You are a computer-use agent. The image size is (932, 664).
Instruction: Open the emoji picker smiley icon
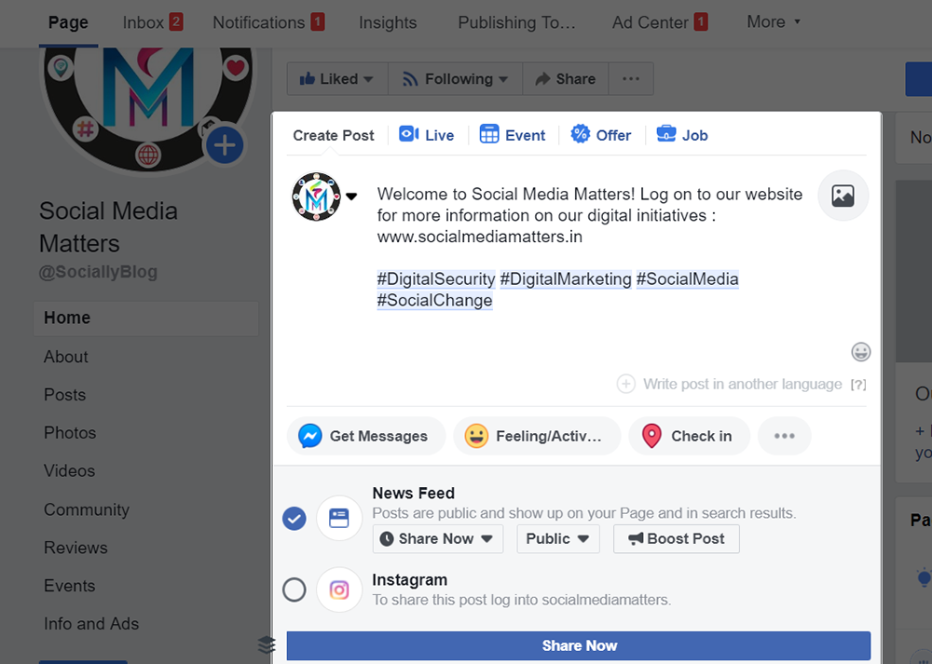click(x=860, y=352)
